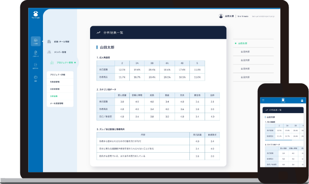Open the settings (設定) gear icon
This screenshot has width=309, height=184.
click(x=36, y=78)
